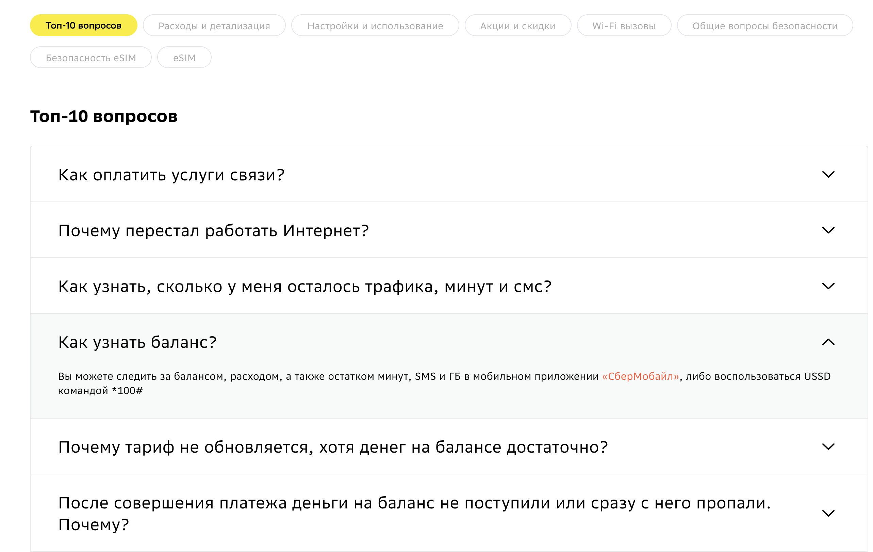Click the chevron beside the Internet question
Screen dimensions: 873x552
point(829,230)
